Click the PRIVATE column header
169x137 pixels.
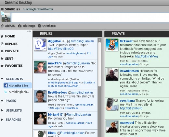point(137,34)
